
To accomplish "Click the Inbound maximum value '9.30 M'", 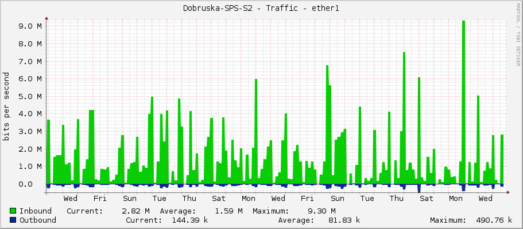I will coord(322,211).
